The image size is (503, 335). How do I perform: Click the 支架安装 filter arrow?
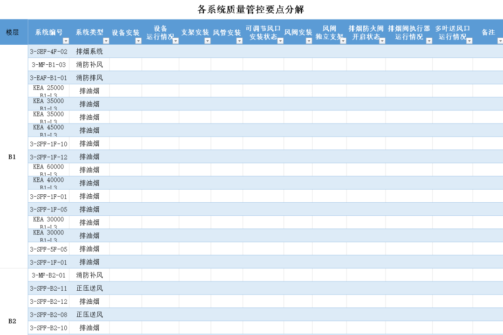click(207, 41)
